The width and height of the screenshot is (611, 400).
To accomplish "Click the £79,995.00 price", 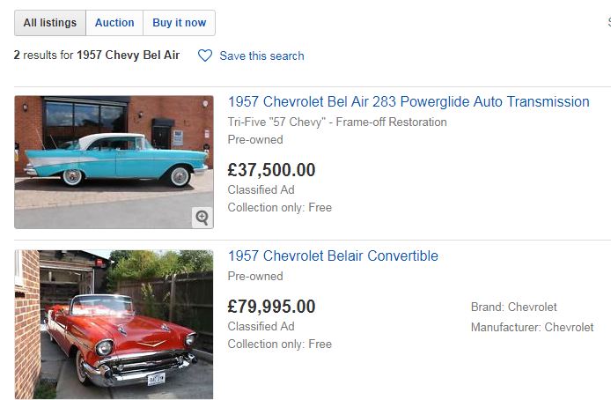I will (271, 307).
